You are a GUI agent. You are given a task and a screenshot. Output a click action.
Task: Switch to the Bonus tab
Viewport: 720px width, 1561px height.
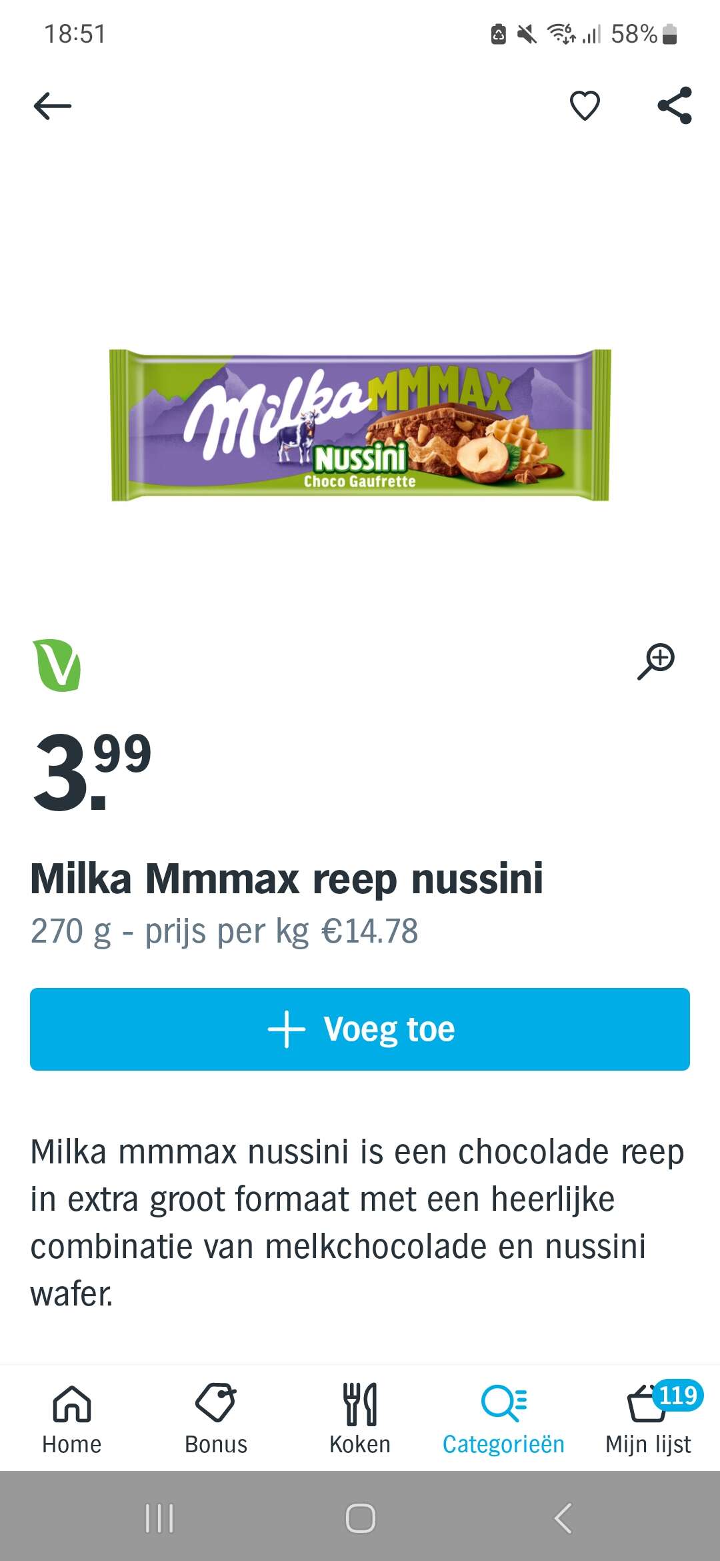pyautogui.click(x=216, y=1418)
